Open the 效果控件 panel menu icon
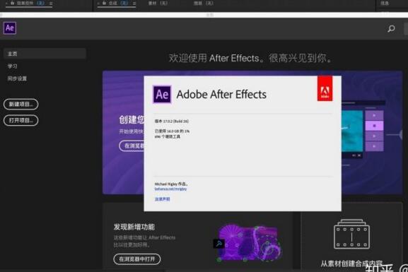This screenshot has width=408, height=272. pyautogui.click(x=51, y=4)
